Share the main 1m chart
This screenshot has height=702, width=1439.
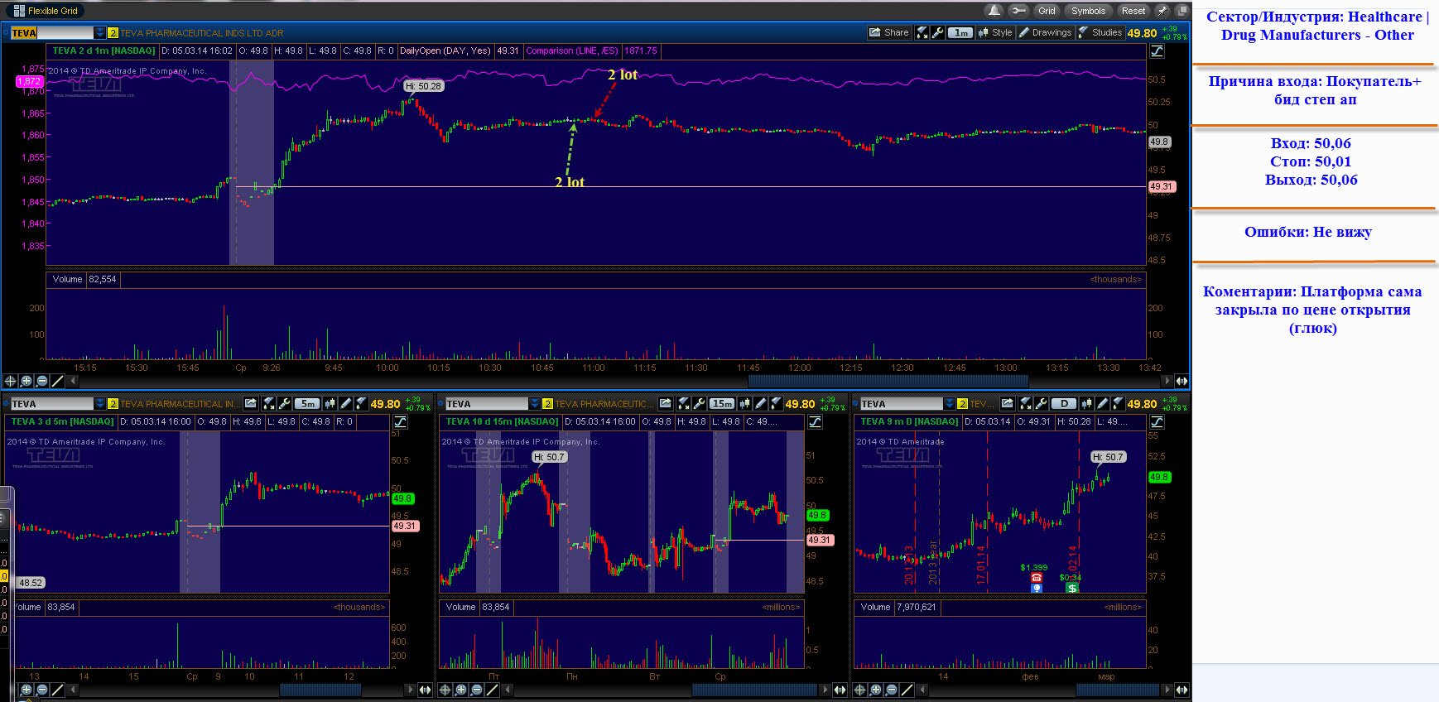[888, 33]
